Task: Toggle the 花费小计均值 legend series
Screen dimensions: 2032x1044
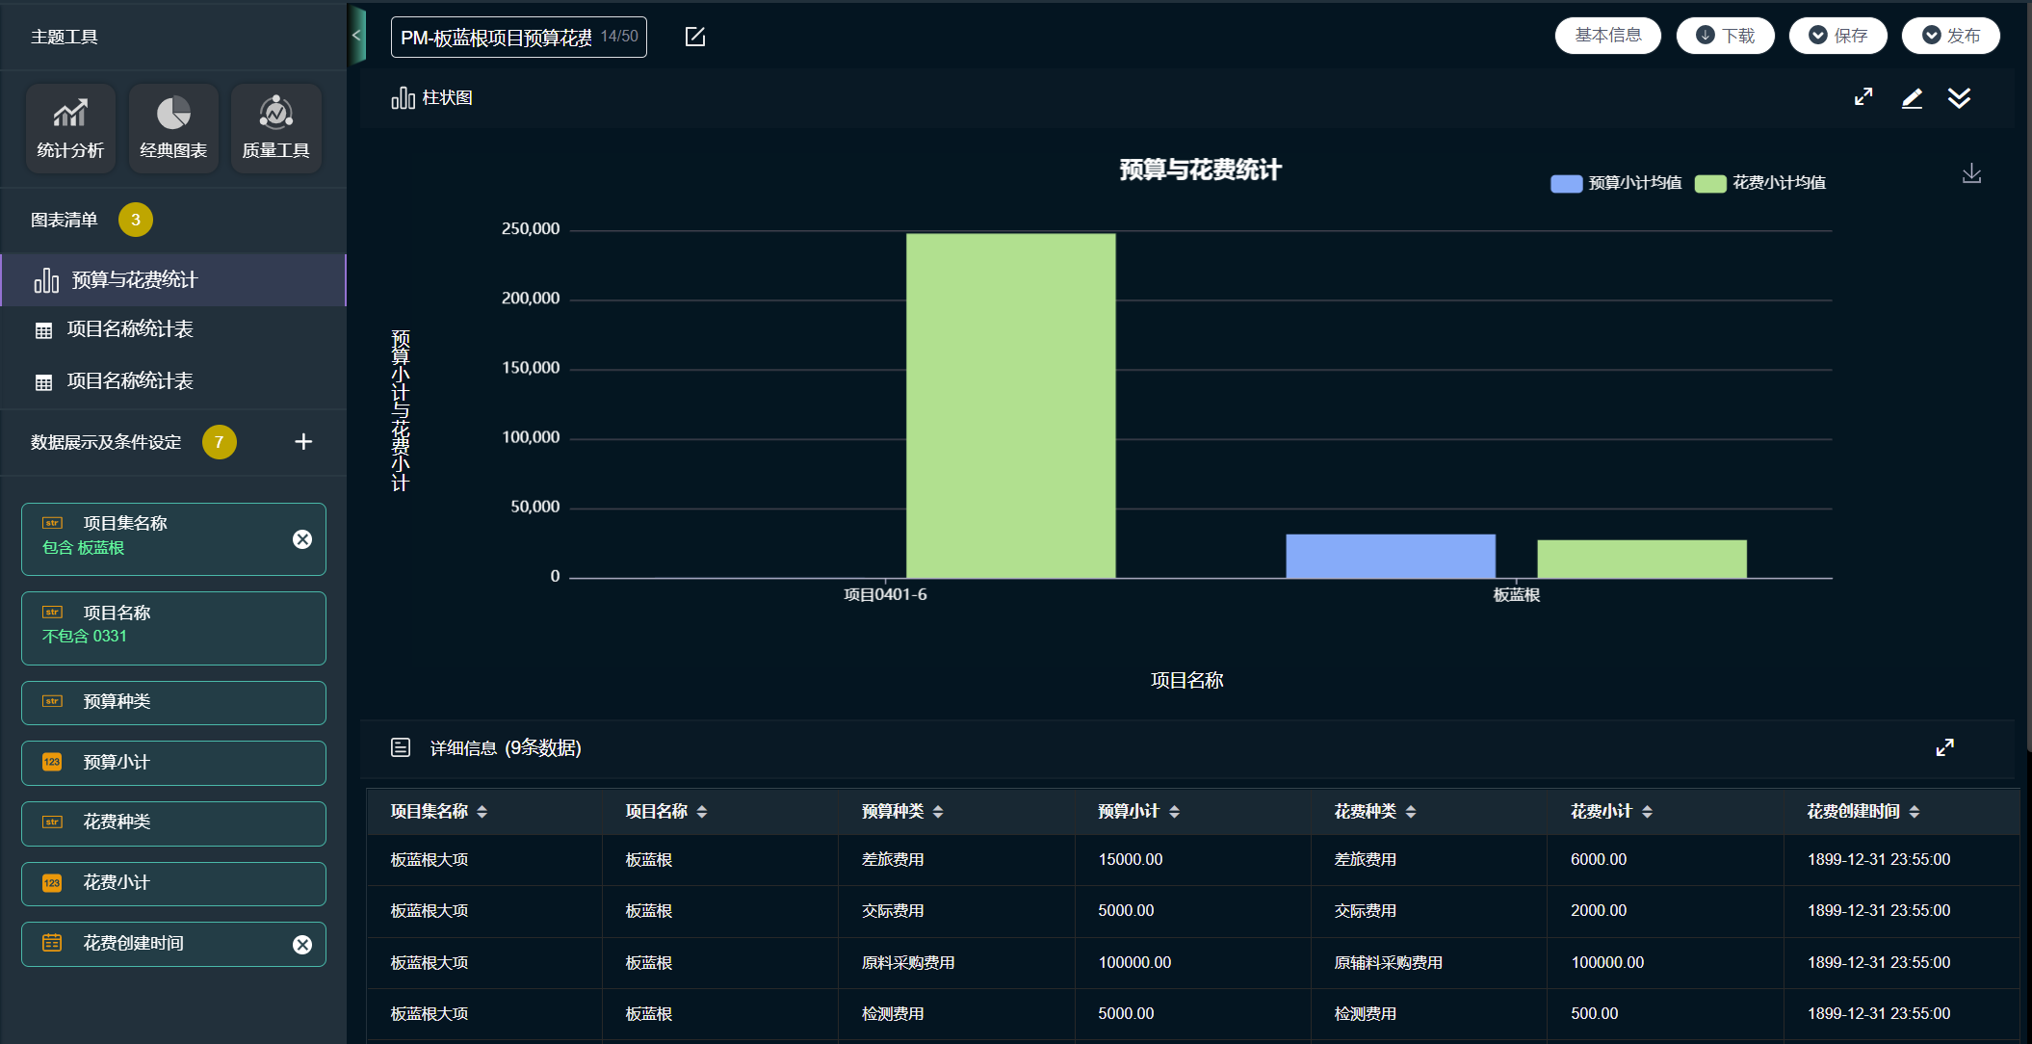Action: pyautogui.click(x=1760, y=183)
